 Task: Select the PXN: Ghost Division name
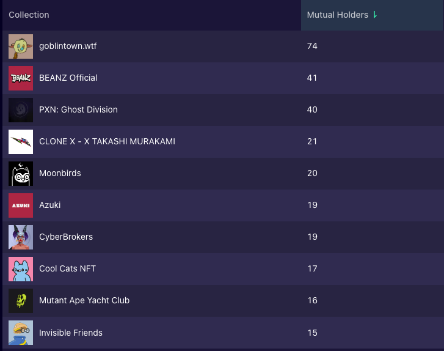point(78,109)
